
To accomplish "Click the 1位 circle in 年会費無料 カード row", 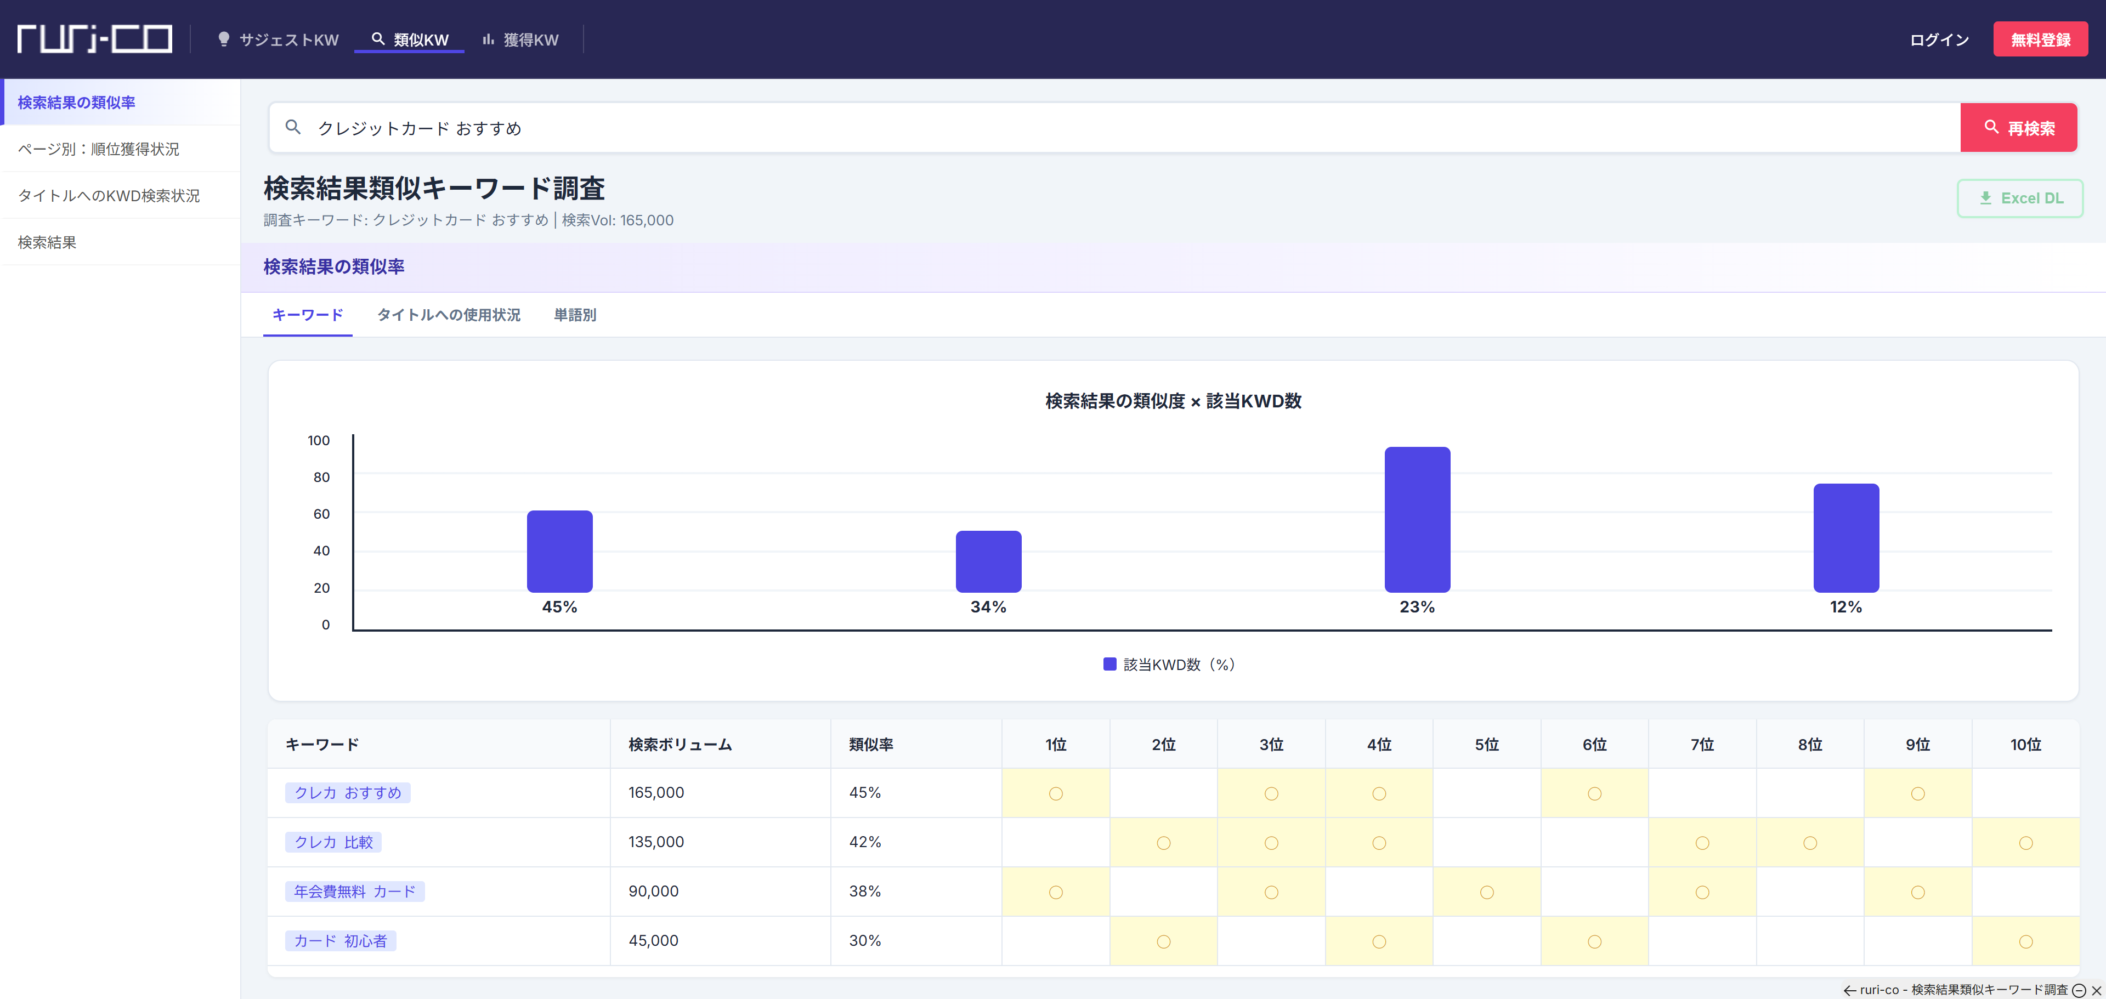I will coord(1055,892).
